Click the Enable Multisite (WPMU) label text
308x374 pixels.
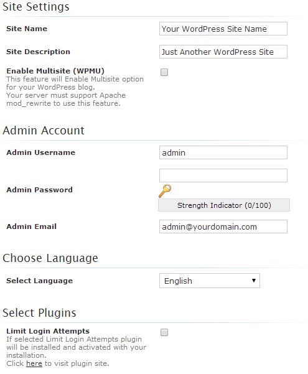pos(55,71)
